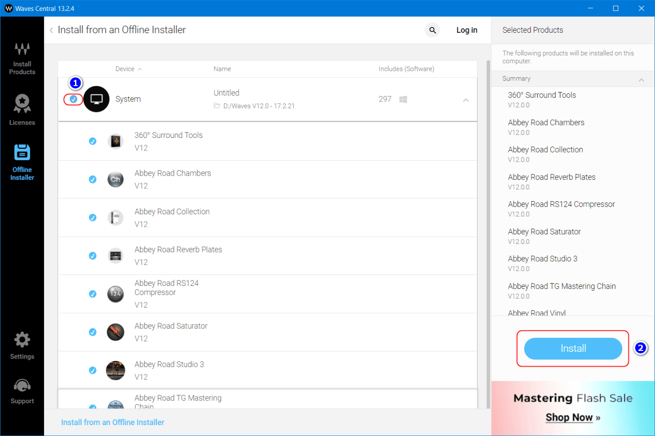The height and width of the screenshot is (436, 655).
Task: Click the Abbey Road Chambers product icon
Action: pos(116,179)
